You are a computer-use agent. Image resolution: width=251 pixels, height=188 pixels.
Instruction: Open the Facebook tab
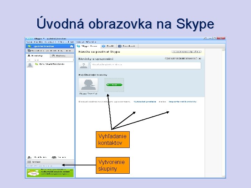click(127, 46)
